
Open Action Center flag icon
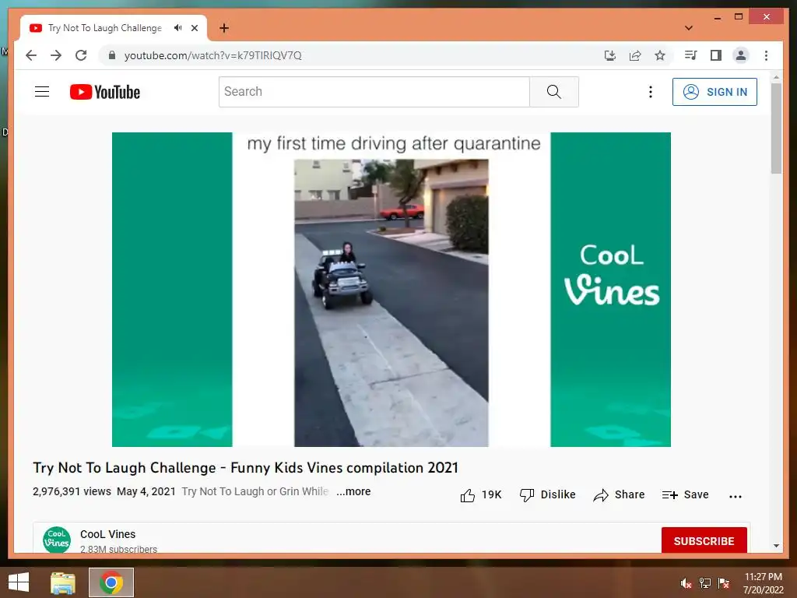[x=723, y=583]
